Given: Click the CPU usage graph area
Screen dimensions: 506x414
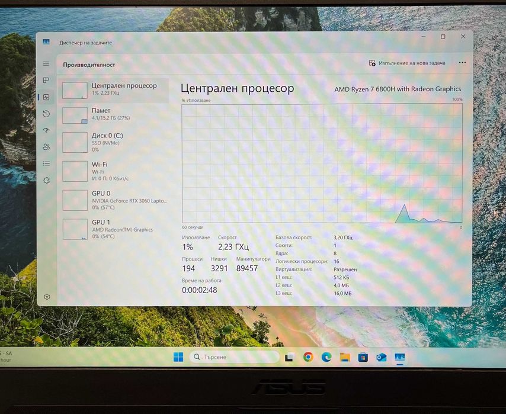Looking at the screenshot, I should point(322,163).
